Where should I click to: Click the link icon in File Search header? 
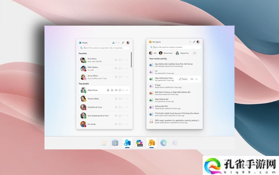tap(194, 42)
